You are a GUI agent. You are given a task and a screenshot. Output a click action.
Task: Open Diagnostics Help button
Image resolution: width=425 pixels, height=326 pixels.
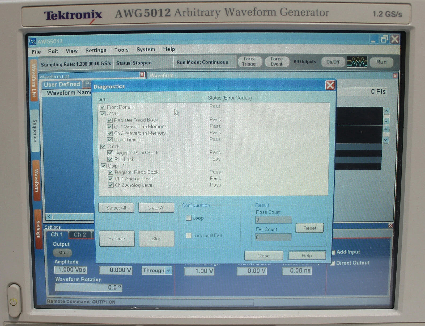(307, 255)
